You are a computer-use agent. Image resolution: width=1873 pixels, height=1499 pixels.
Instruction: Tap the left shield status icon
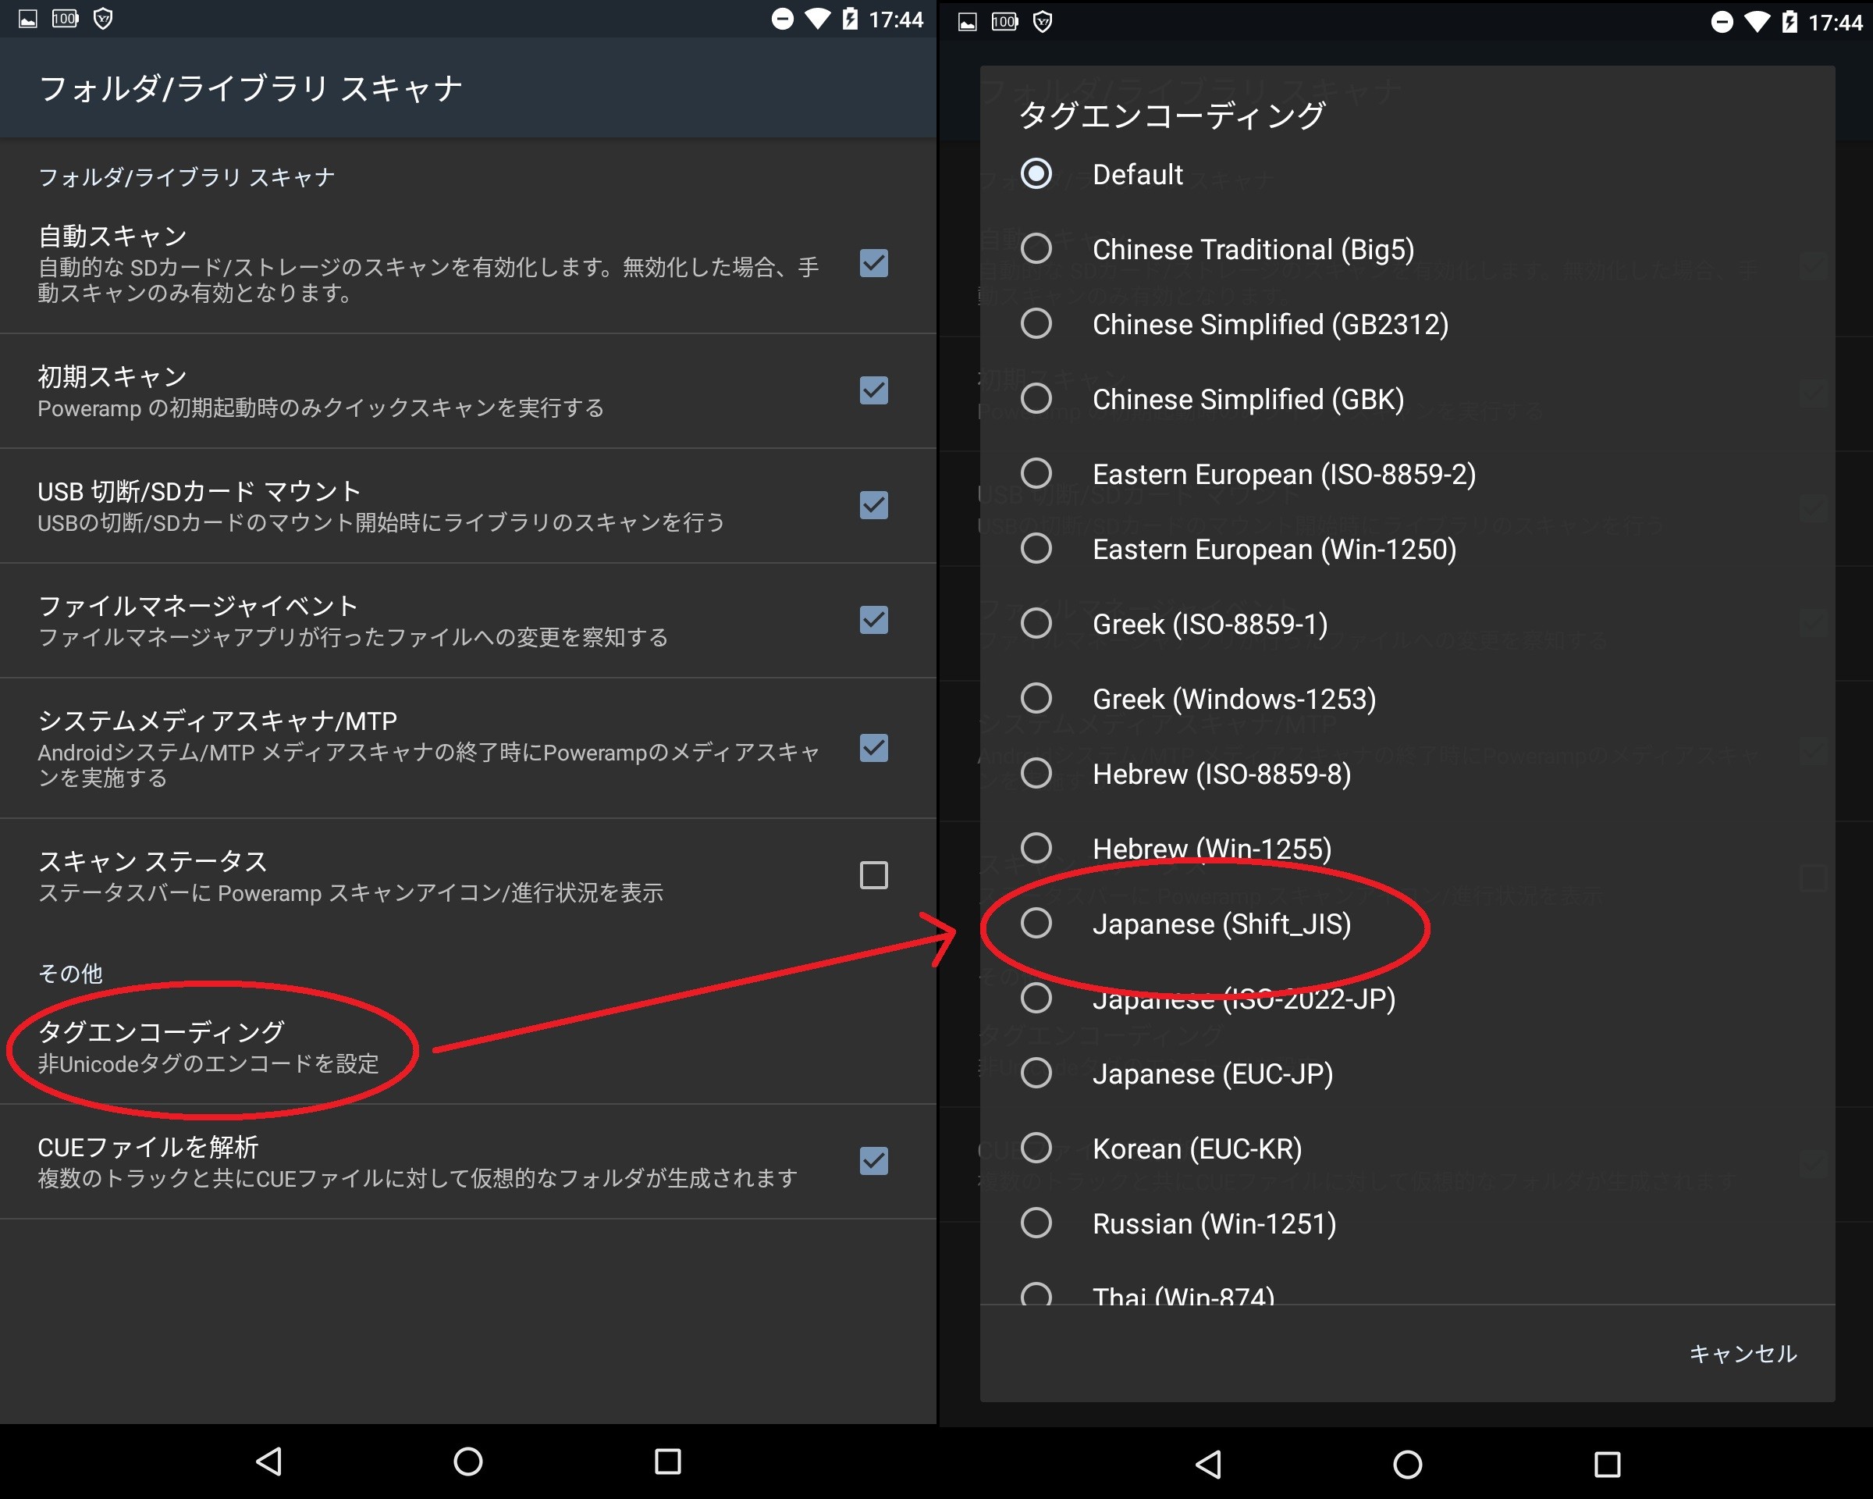click(102, 19)
